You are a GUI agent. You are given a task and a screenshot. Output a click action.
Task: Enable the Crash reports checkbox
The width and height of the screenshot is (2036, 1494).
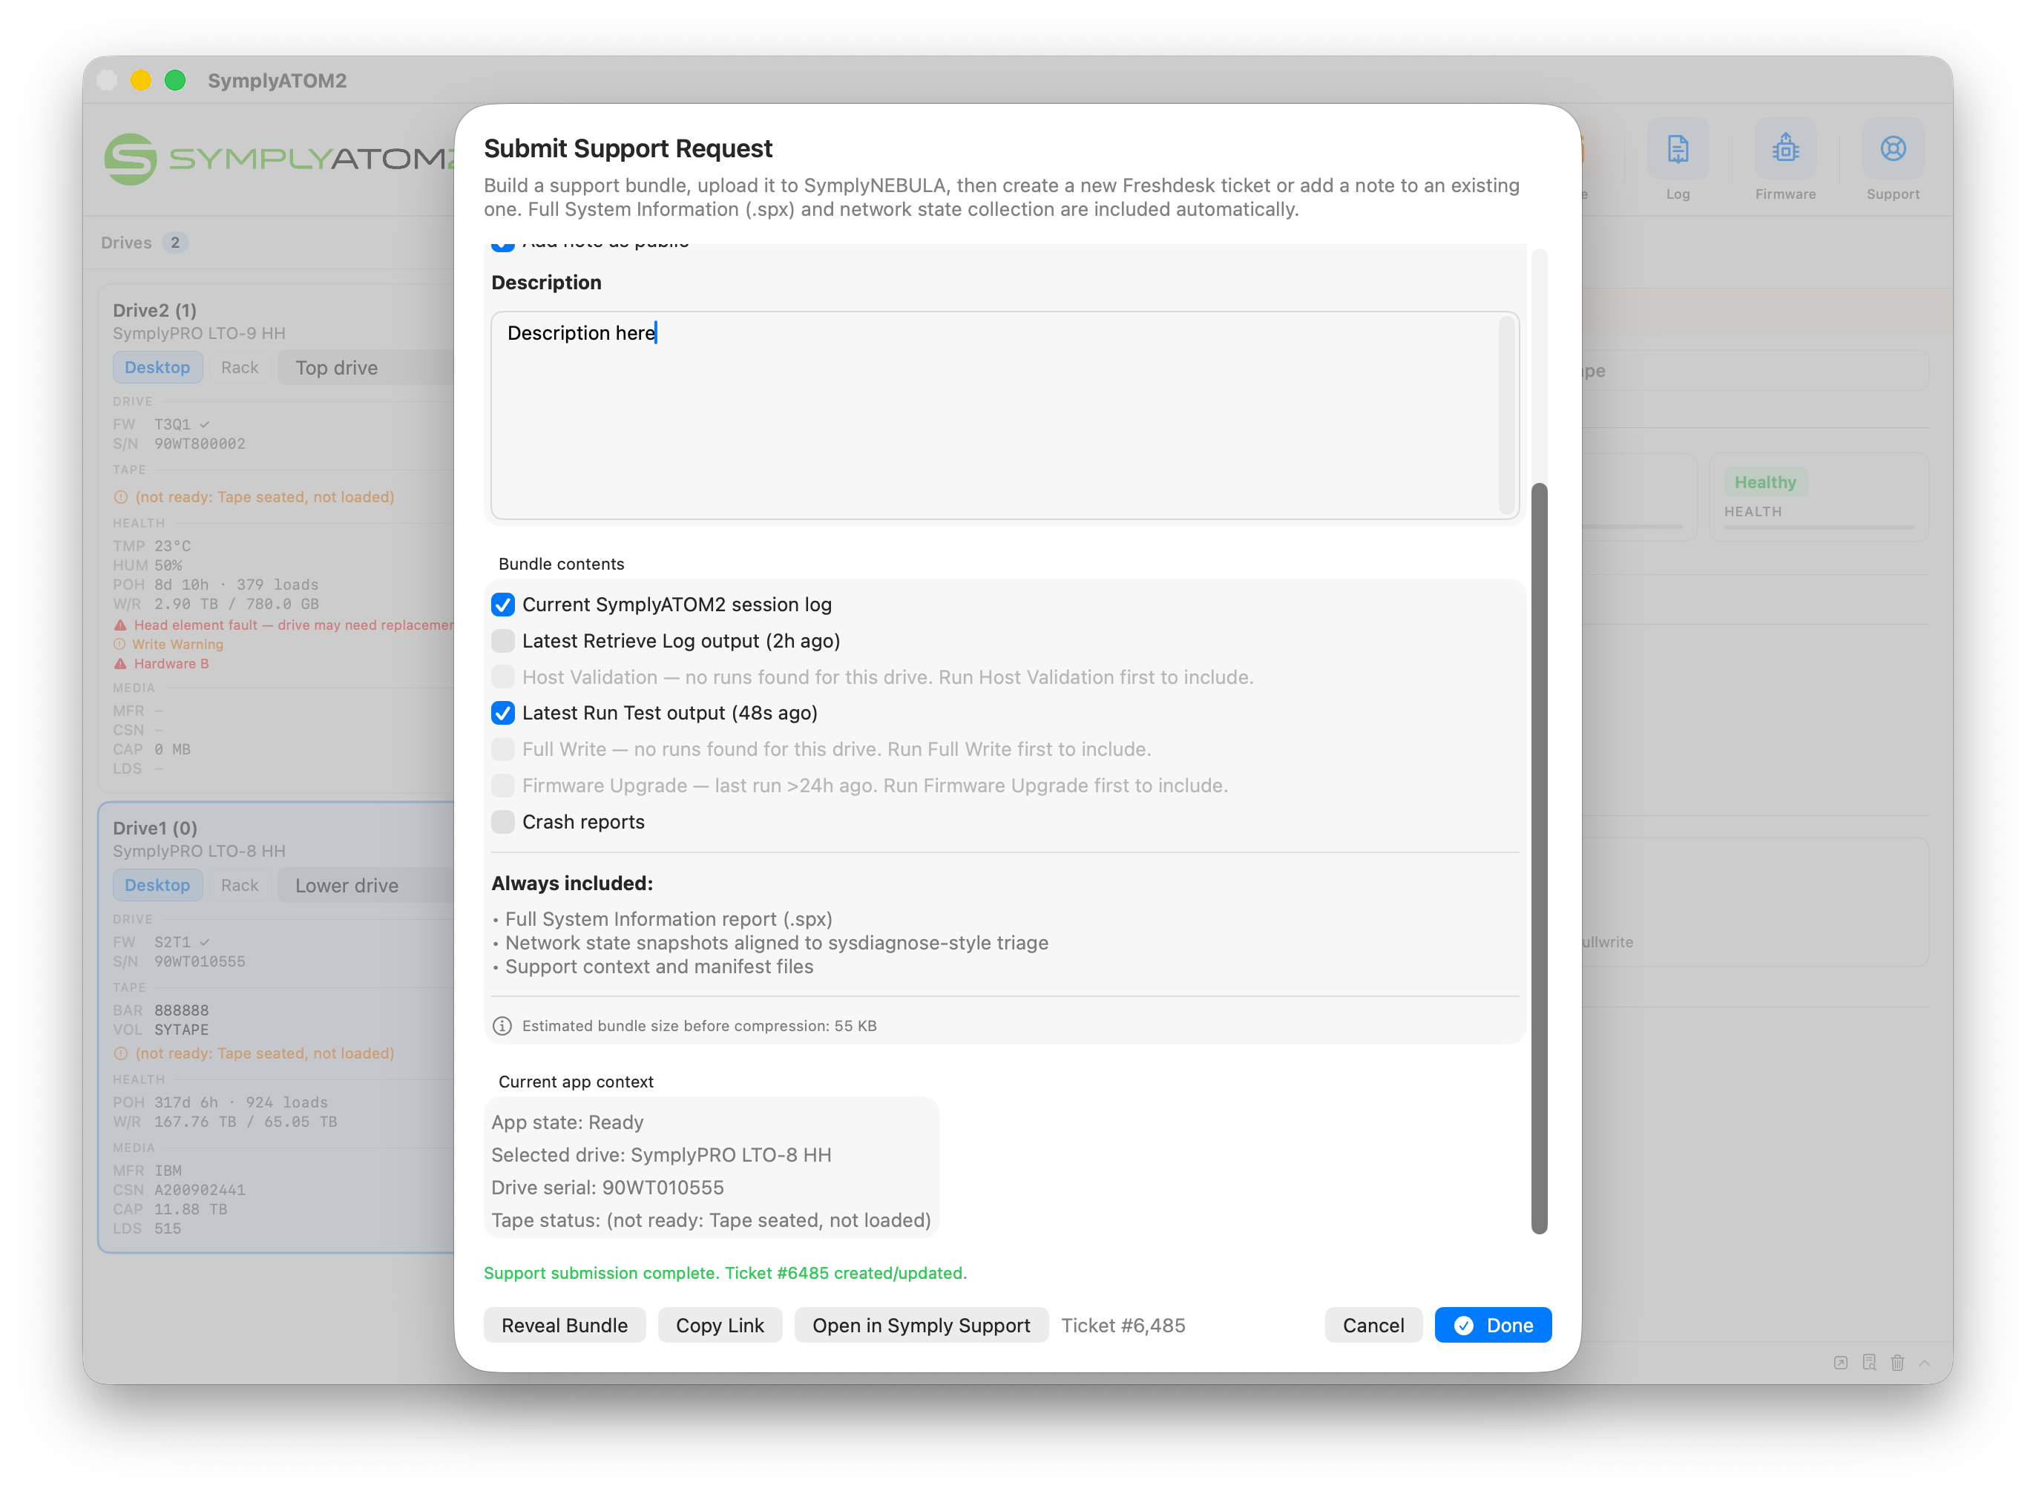coord(503,821)
